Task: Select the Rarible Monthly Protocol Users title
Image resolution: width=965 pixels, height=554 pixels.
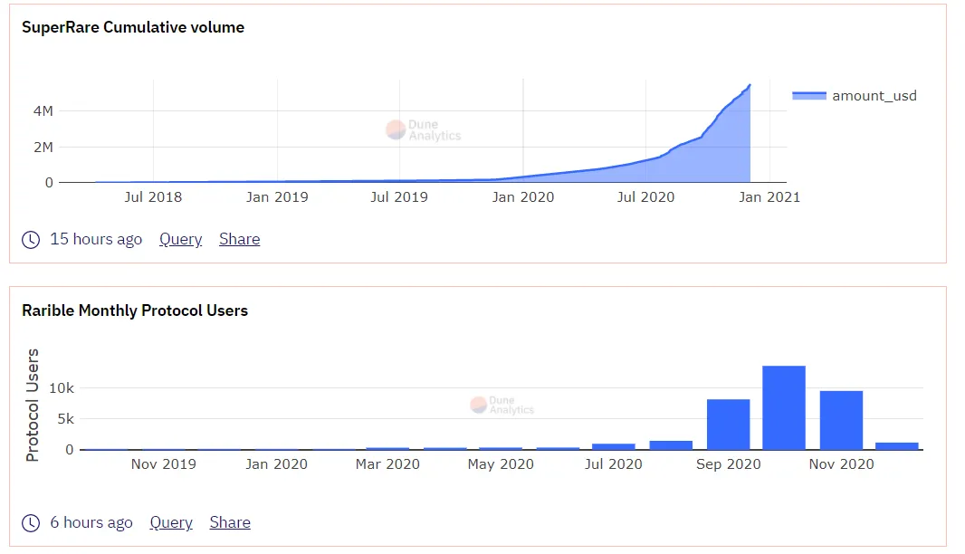Action: click(x=135, y=310)
